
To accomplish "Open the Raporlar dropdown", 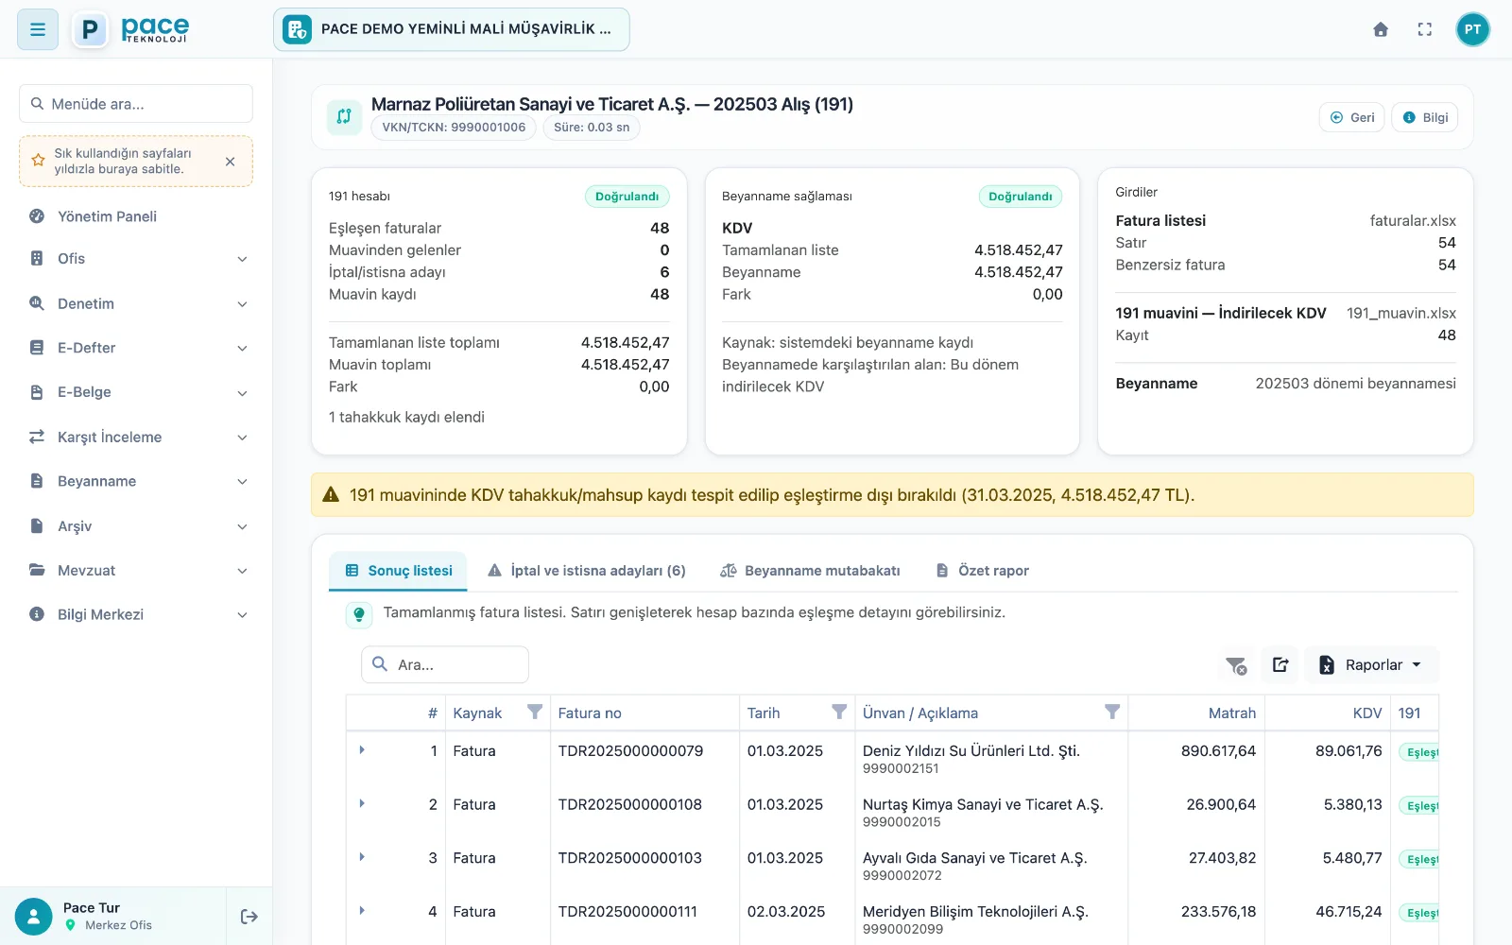I will pos(1371,665).
